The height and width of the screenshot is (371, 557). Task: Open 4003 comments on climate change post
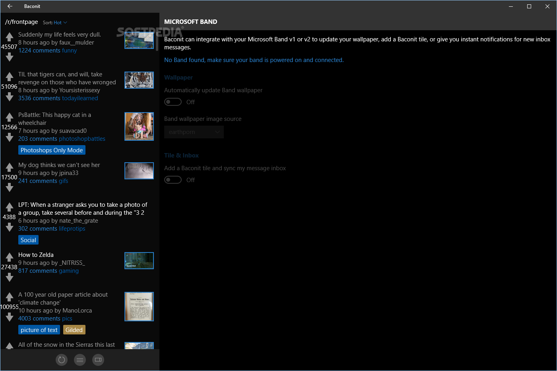pyautogui.click(x=39, y=319)
